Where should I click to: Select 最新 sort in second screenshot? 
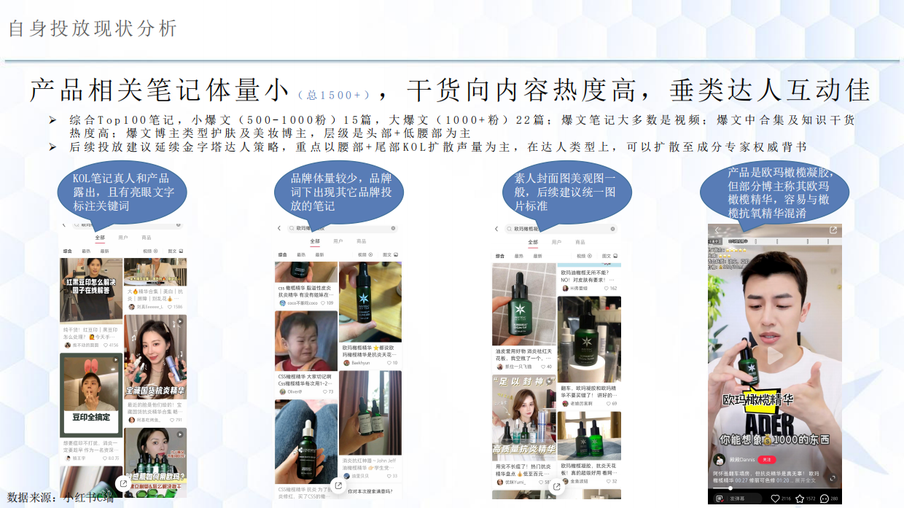click(319, 254)
